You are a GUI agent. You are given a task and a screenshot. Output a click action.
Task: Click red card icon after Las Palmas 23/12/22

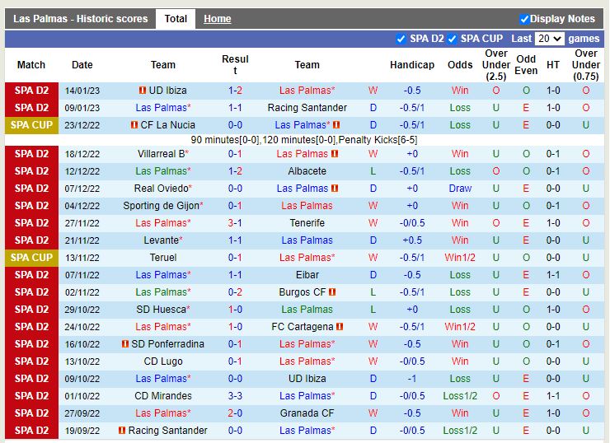point(336,124)
